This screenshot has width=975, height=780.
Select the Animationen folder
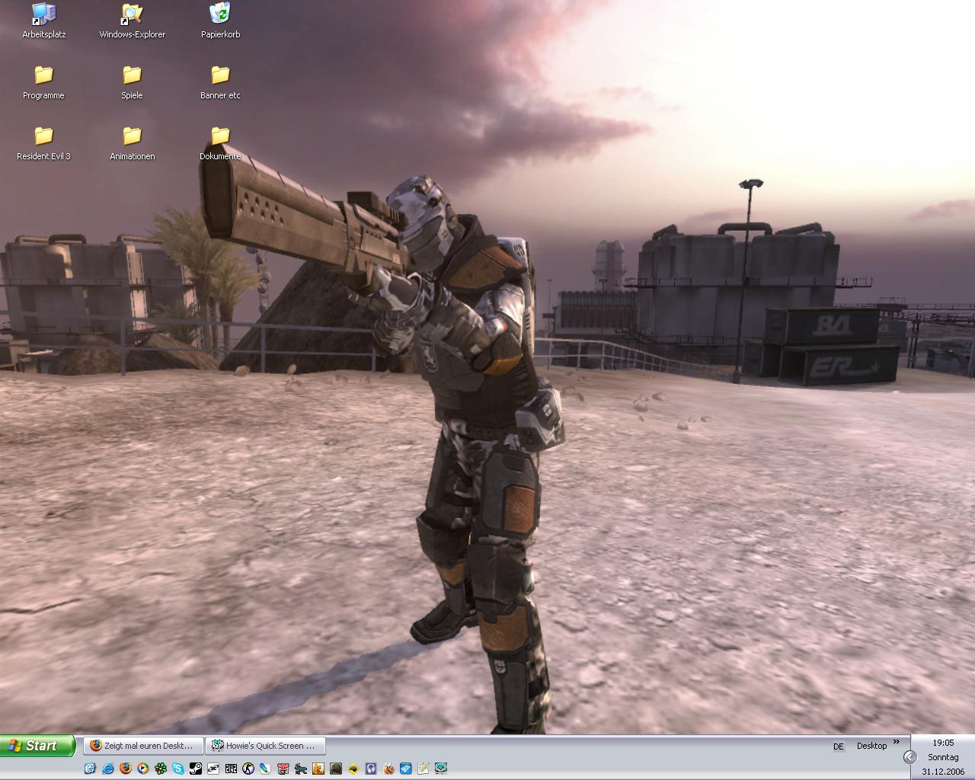coord(132,143)
